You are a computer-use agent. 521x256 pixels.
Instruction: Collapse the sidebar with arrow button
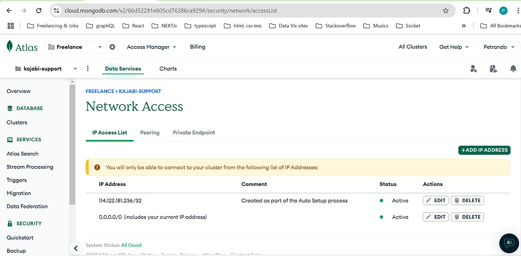pos(76,248)
